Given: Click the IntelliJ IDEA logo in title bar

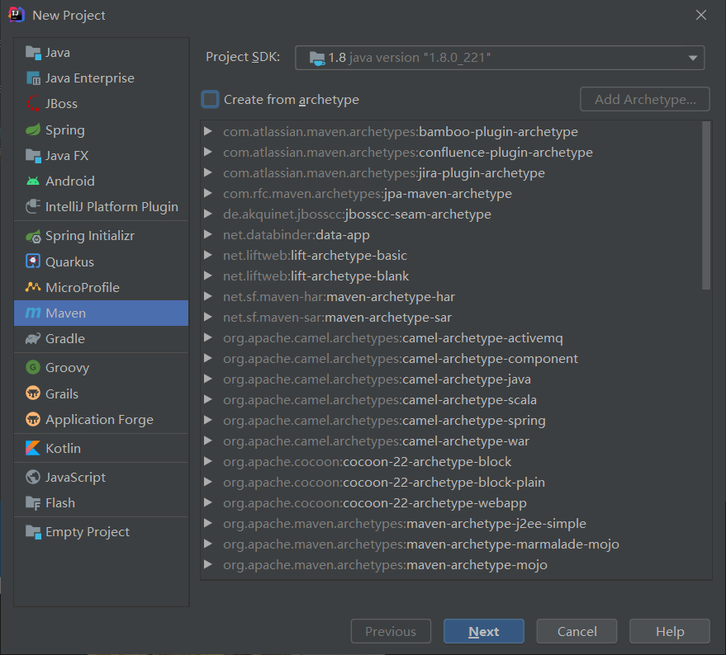Looking at the screenshot, I should click(17, 14).
